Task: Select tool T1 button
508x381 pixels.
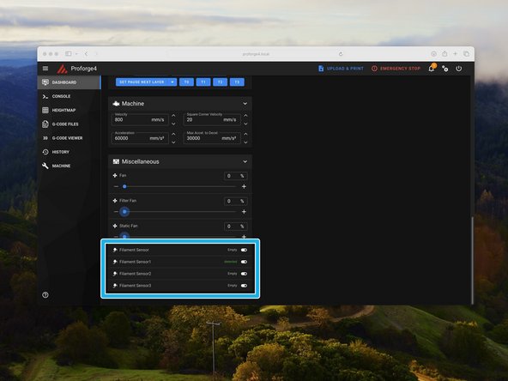Action: coord(203,82)
